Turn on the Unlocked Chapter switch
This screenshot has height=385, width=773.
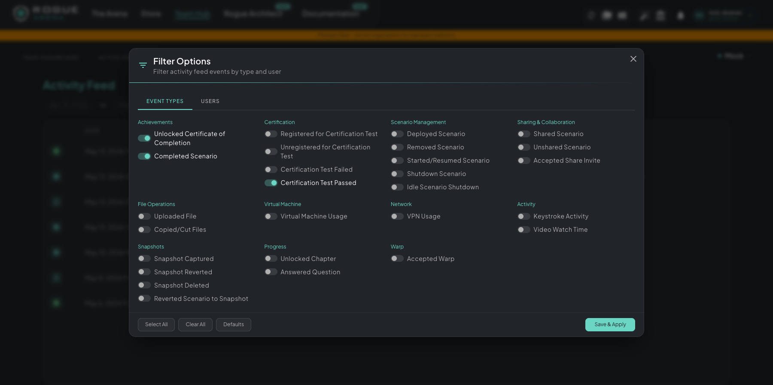pos(271,258)
